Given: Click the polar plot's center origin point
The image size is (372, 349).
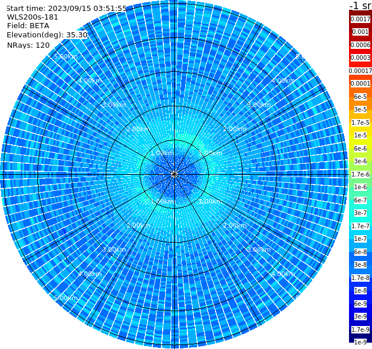Looking at the screenshot, I should coord(174,174).
